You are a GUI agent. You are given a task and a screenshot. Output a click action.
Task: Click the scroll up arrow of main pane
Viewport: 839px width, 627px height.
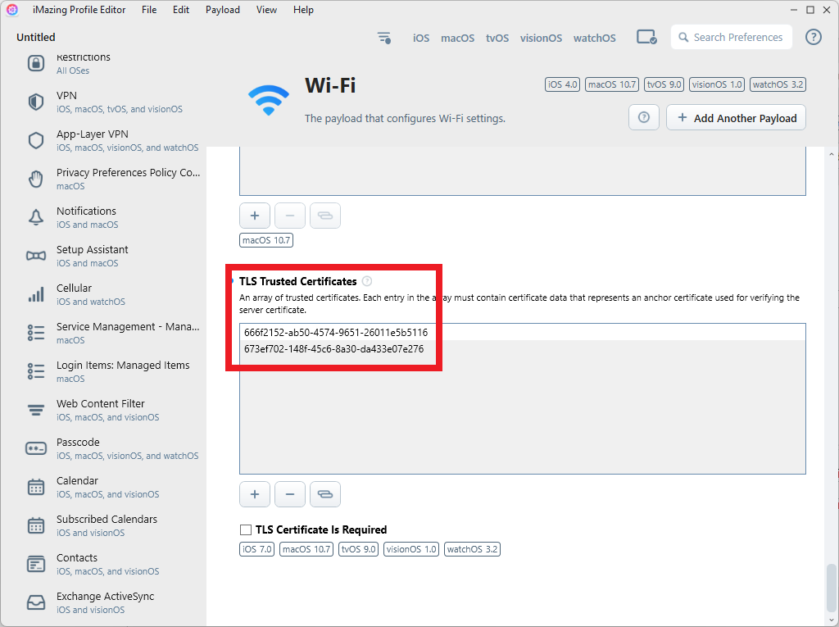[831, 154]
